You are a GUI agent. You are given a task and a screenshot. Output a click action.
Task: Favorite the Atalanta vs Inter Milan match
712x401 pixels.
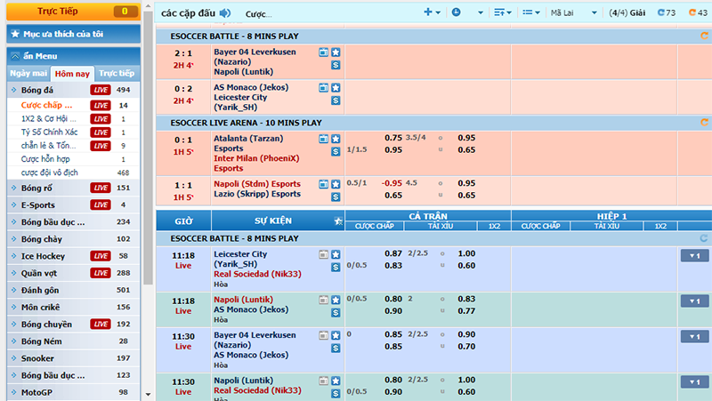336,139
